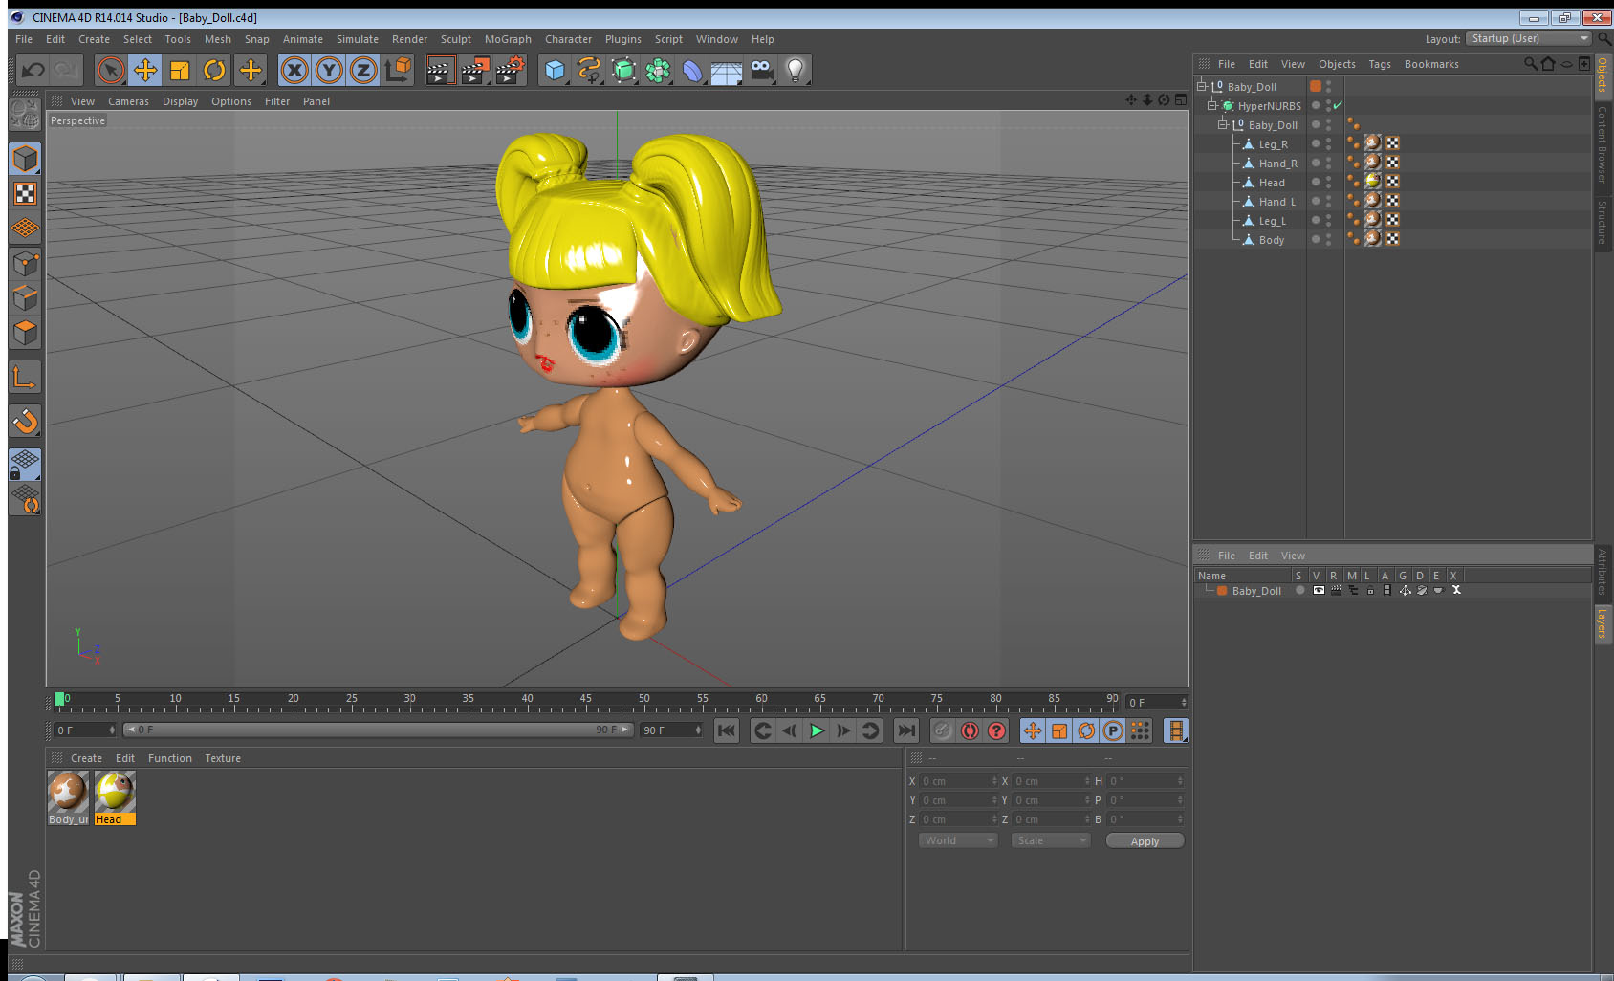This screenshot has width=1614, height=981.
Task: Select the Body_ur material thumbnail
Action: tap(68, 792)
